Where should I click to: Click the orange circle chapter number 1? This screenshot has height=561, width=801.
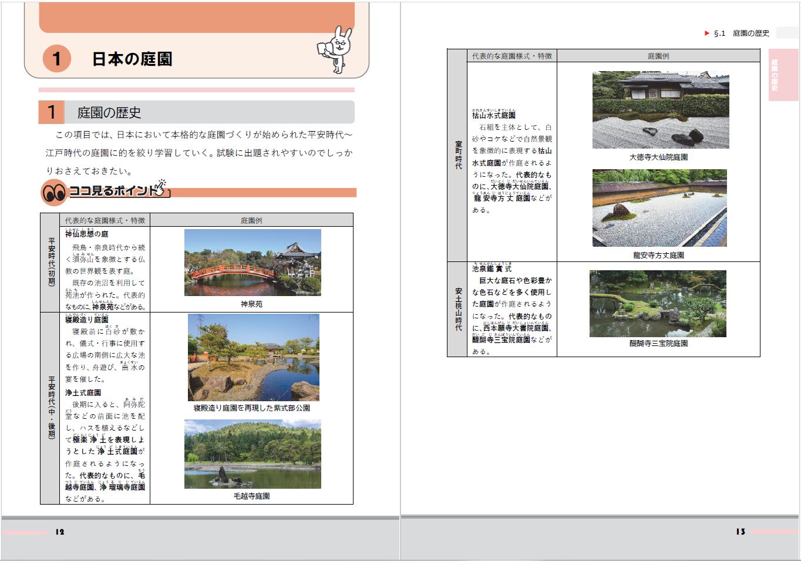(x=57, y=59)
